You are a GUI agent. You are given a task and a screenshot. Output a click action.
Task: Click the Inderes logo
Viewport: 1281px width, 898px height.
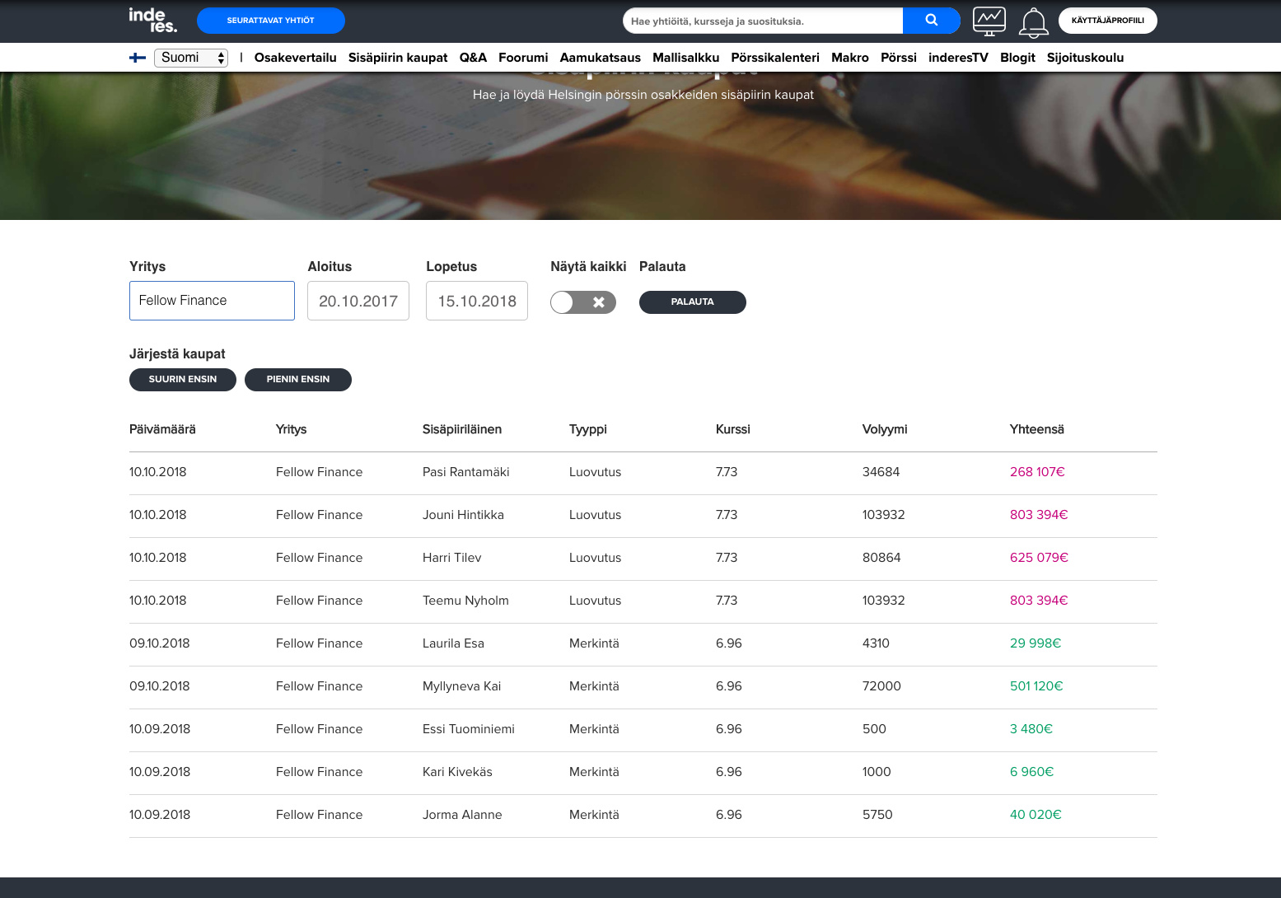(152, 21)
